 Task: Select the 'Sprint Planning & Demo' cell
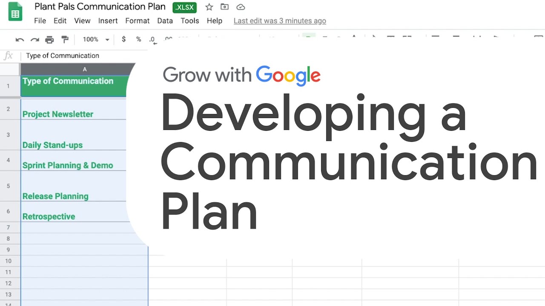73,161
